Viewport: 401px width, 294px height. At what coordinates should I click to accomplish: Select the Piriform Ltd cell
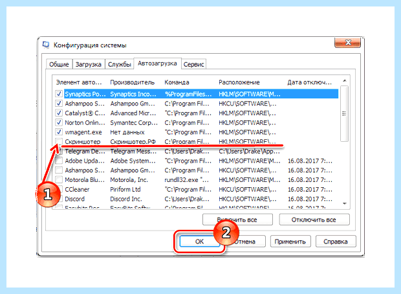point(125,190)
